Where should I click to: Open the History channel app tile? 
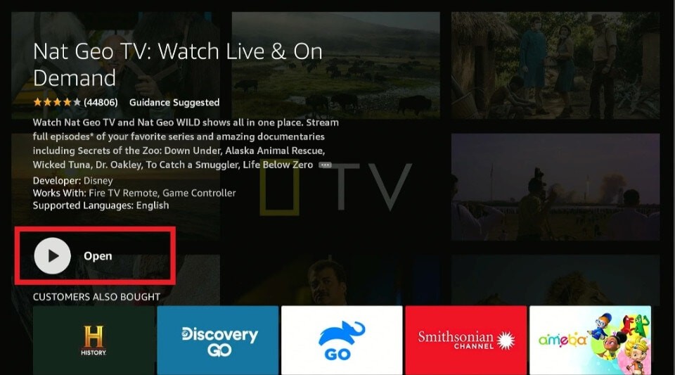[94, 340]
